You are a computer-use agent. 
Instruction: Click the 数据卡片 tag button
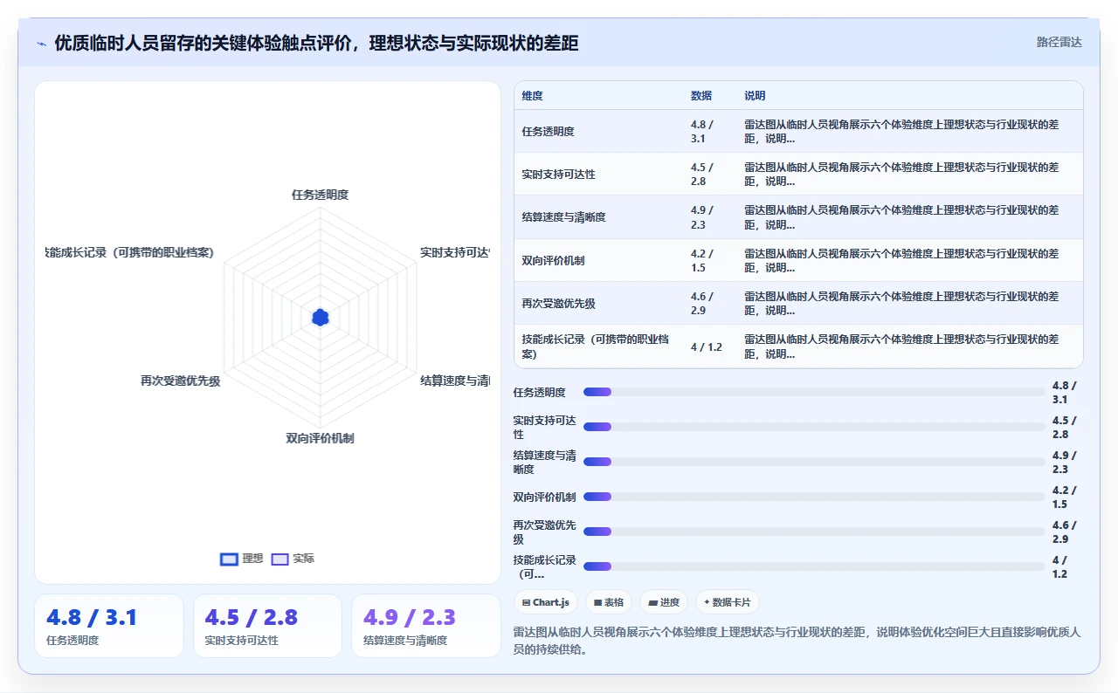pos(728,602)
